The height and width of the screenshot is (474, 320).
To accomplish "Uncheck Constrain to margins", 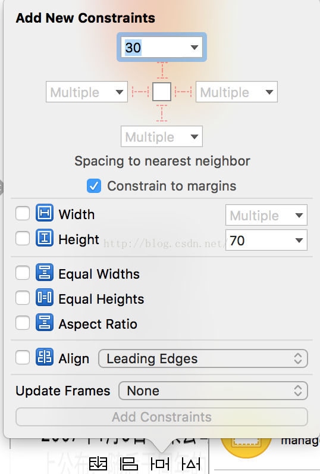I will coord(94,186).
